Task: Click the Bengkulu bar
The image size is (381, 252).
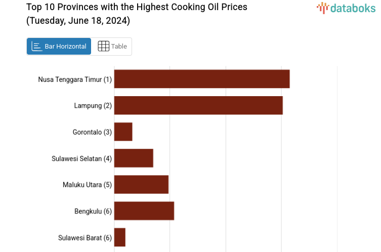Action: (x=144, y=211)
